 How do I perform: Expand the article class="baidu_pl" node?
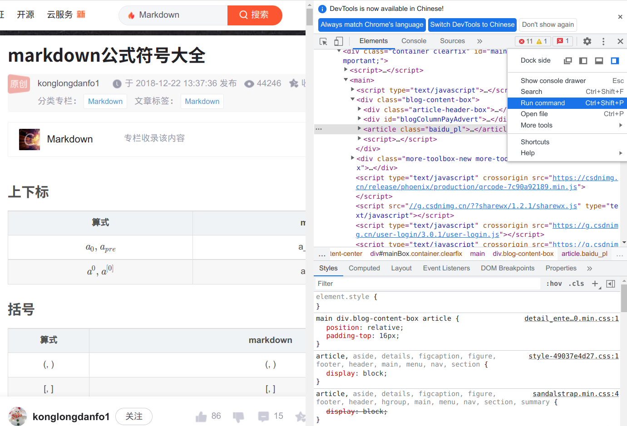359,129
